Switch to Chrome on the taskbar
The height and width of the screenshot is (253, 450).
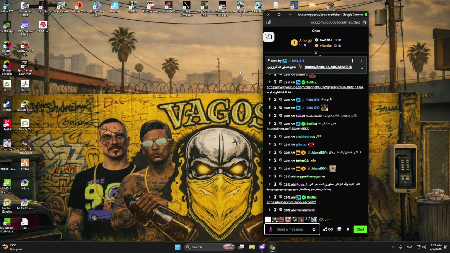272,247
